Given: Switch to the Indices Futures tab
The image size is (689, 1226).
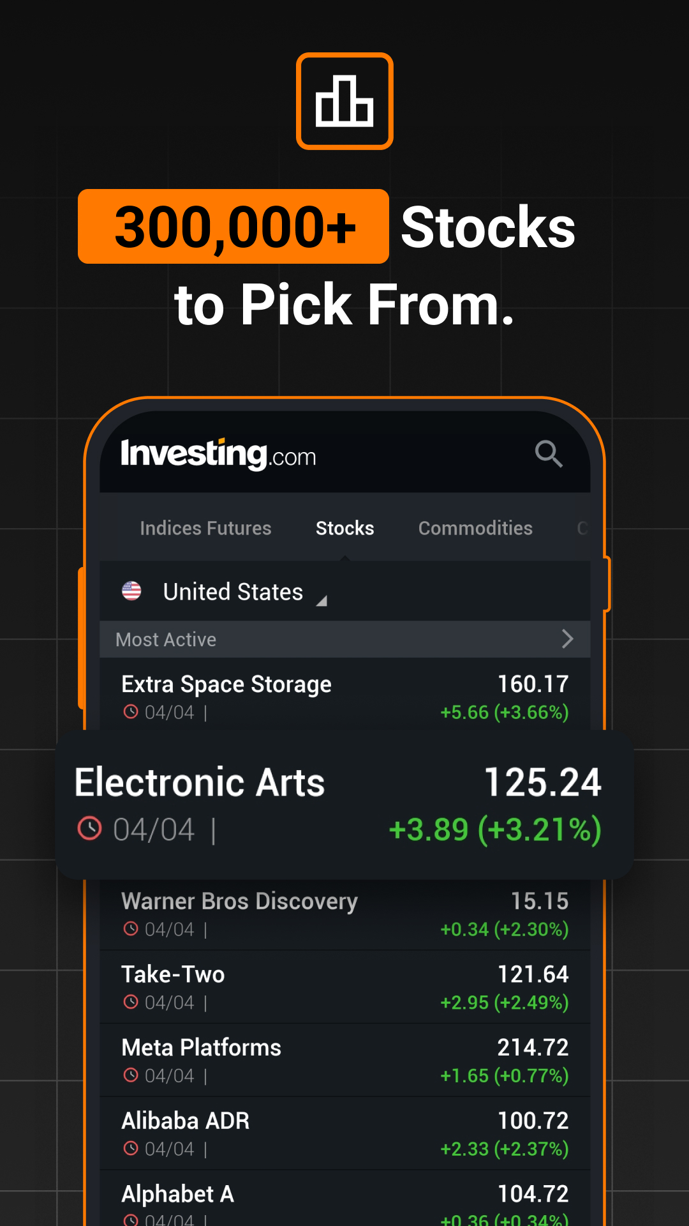Looking at the screenshot, I should point(205,528).
